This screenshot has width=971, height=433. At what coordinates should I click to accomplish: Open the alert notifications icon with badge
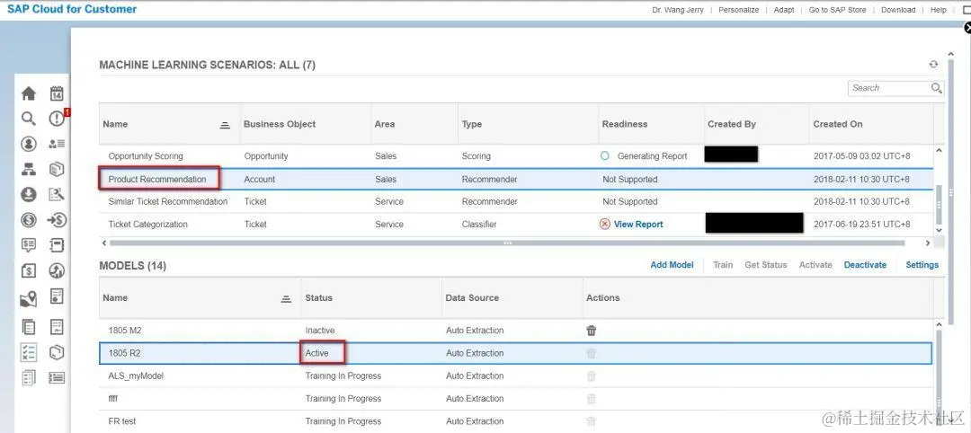pyautogui.click(x=58, y=118)
